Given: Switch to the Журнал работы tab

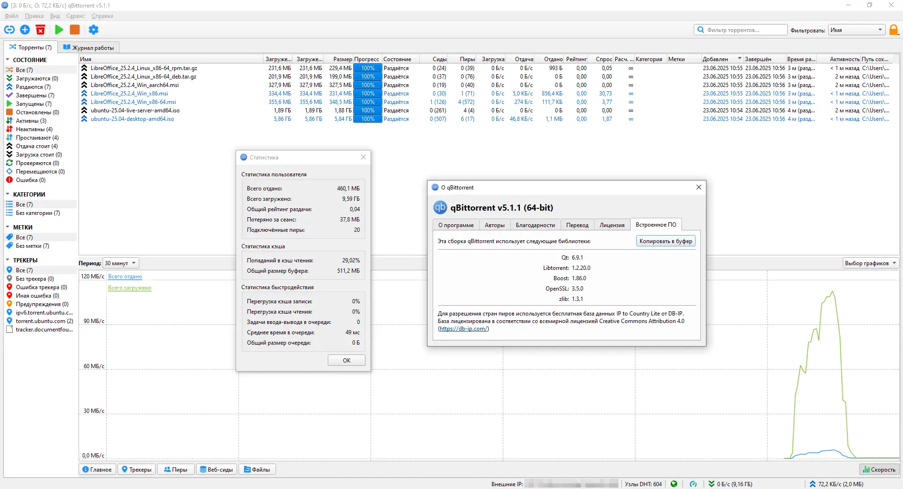Looking at the screenshot, I should point(89,47).
